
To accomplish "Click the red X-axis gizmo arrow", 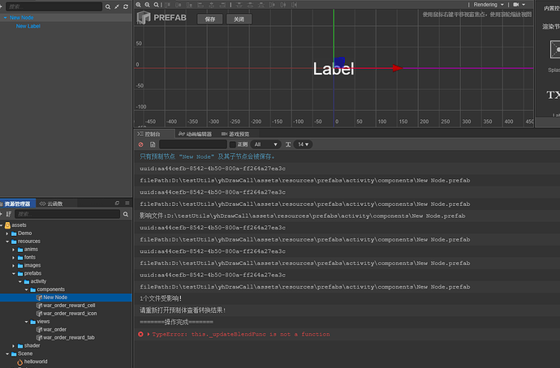I will point(398,68).
